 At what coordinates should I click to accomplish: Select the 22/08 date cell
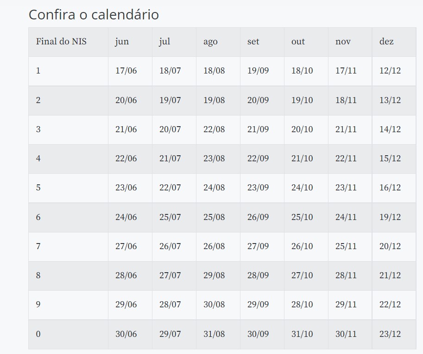[x=214, y=129]
